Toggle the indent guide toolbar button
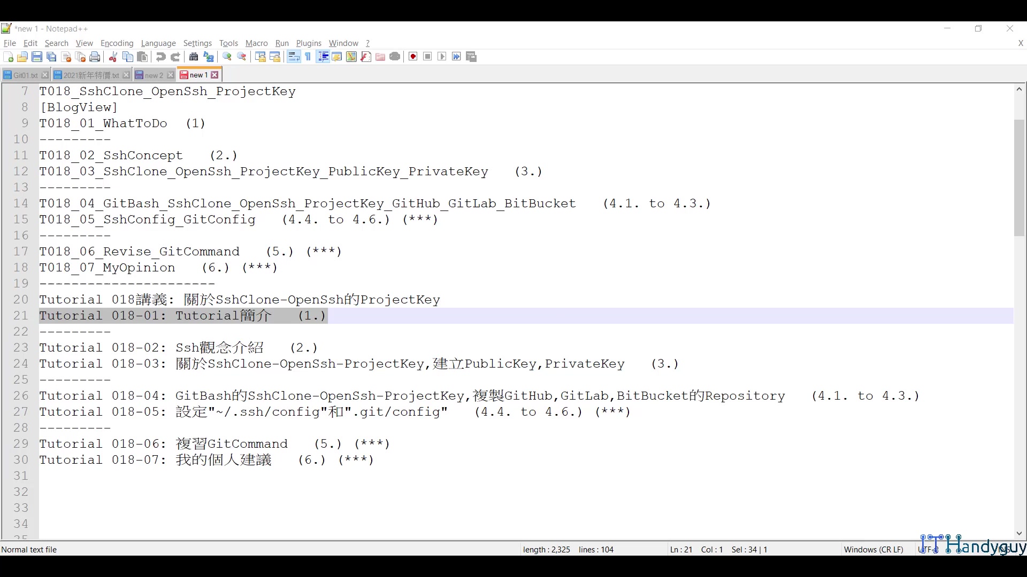The height and width of the screenshot is (577, 1027). (x=323, y=57)
